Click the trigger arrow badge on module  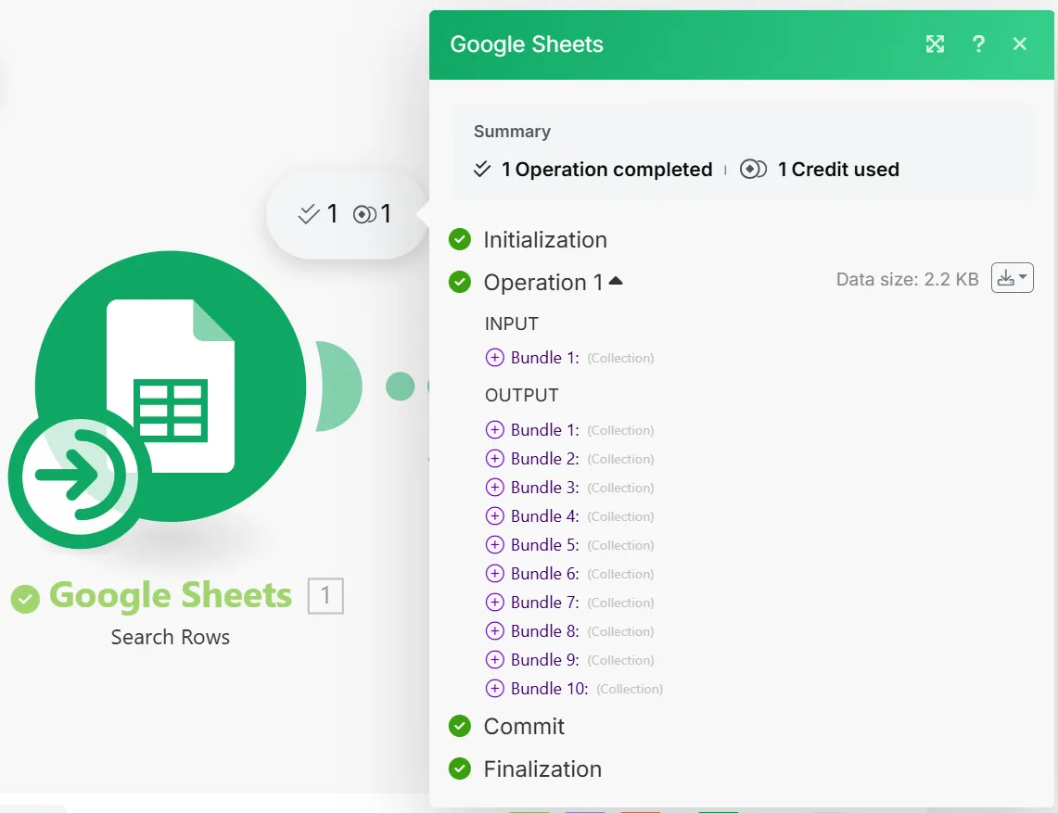[80, 476]
